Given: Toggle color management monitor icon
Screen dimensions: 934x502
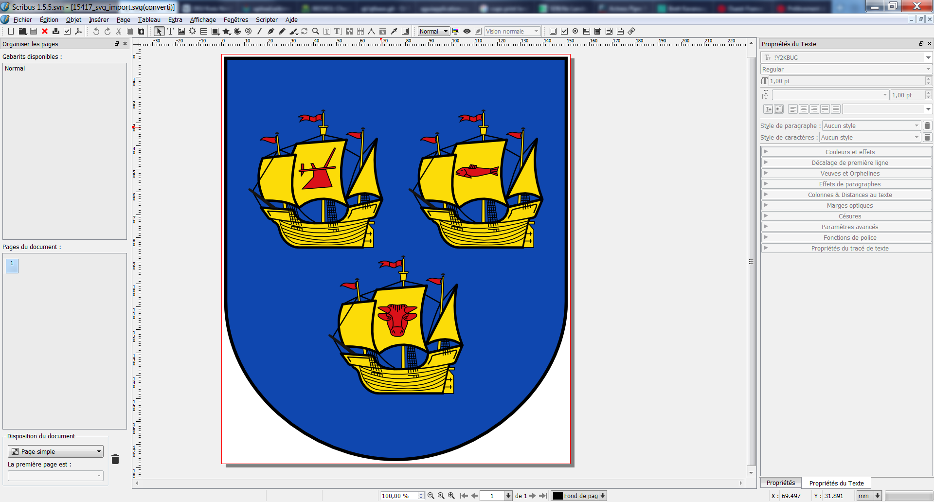Looking at the screenshot, I should [456, 31].
